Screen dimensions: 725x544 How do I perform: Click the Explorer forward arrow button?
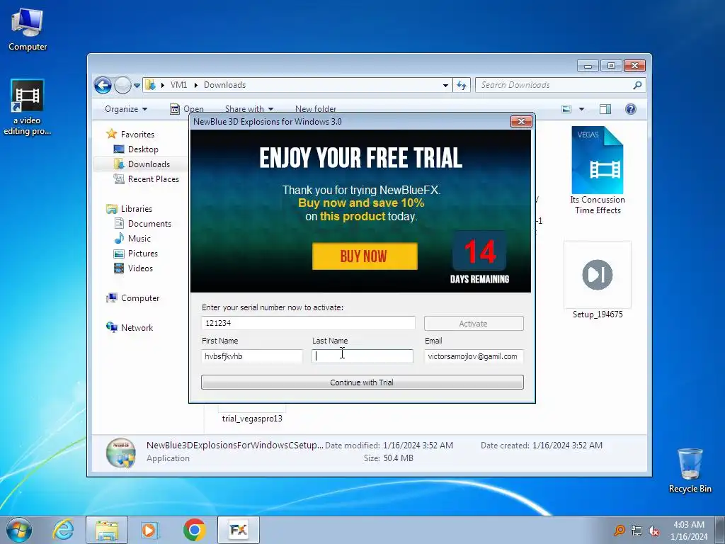click(122, 85)
